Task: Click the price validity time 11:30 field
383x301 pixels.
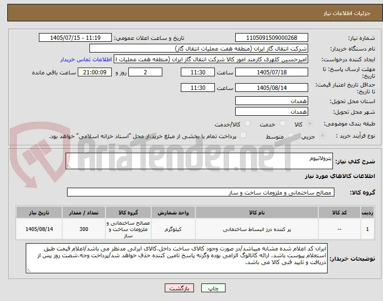Action: pyautogui.click(x=198, y=88)
